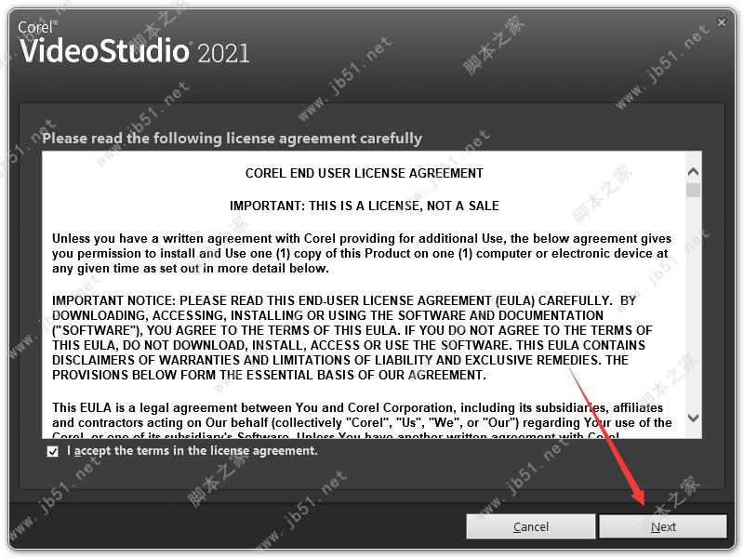Click the license scrollbar thumb
744x558 pixels.
coord(693,191)
